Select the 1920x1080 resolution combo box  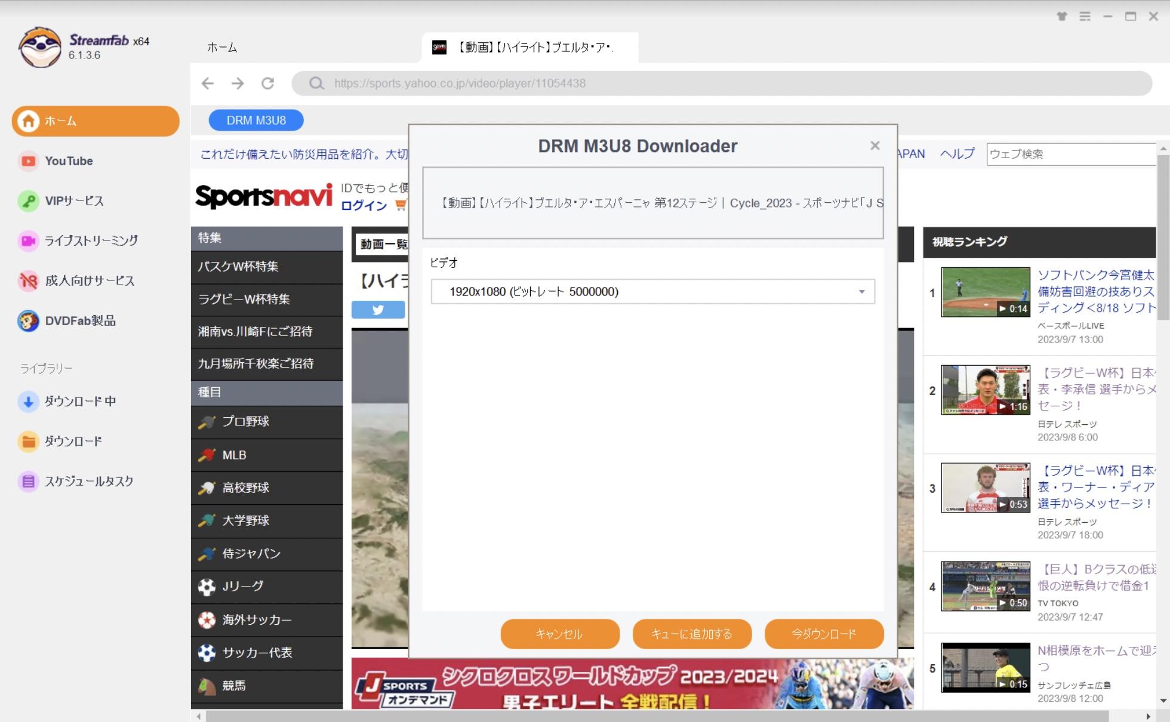[x=653, y=292]
